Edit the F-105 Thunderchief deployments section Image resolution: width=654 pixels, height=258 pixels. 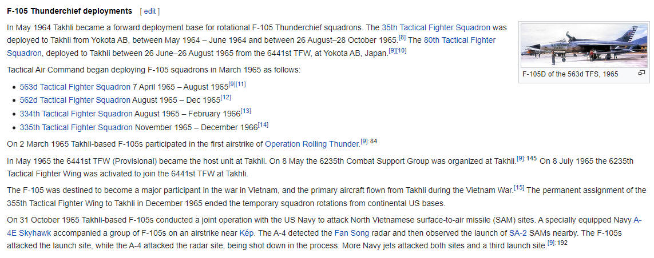tap(150, 11)
